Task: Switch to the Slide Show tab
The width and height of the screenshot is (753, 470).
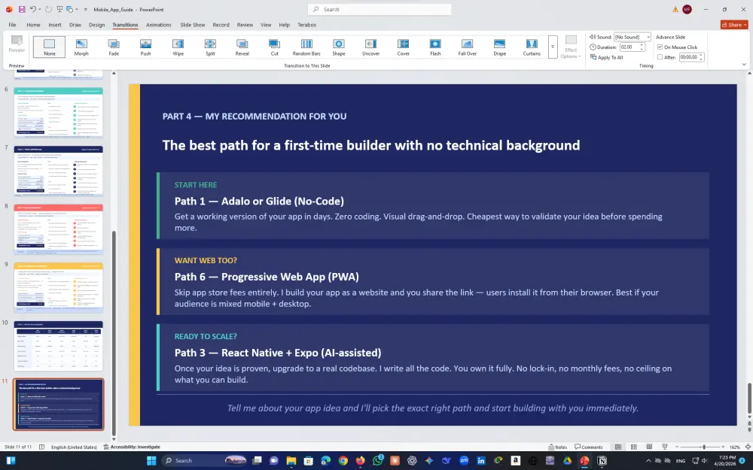Action: click(193, 25)
